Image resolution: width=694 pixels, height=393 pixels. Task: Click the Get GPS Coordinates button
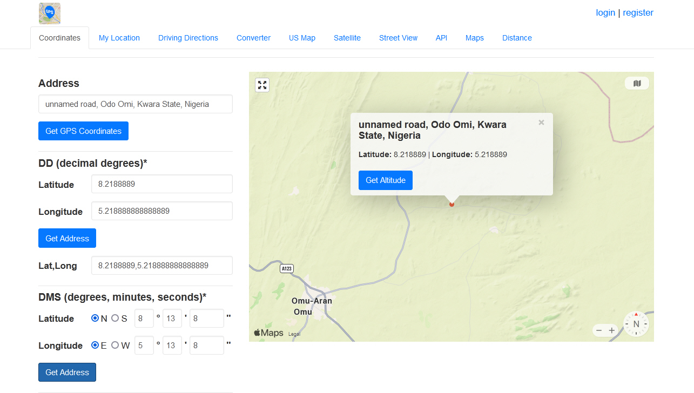(83, 131)
